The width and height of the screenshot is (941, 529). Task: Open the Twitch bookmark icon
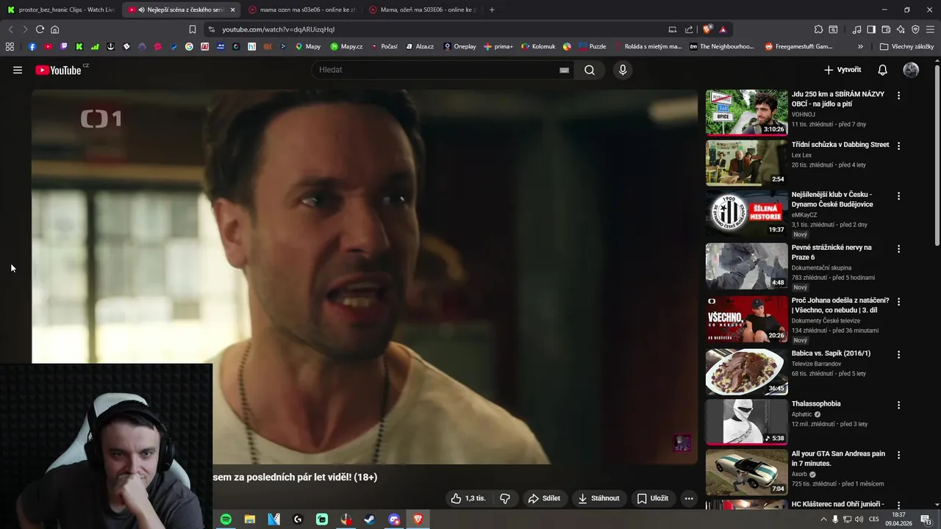point(64,46)
